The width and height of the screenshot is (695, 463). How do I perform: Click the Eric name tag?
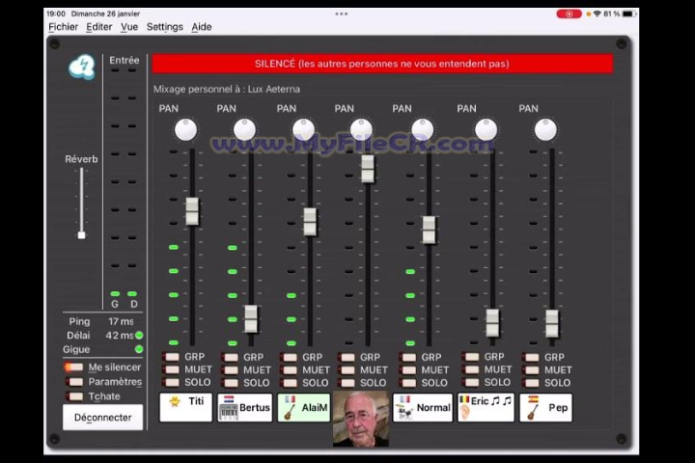[486, 407]
